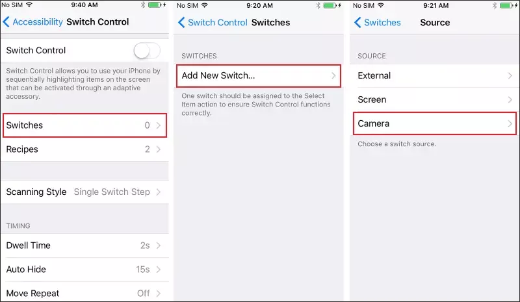Screen dimensions: 520x302
Task: Open Scanning Style Single Switch Step
Action: click(84, 192)
